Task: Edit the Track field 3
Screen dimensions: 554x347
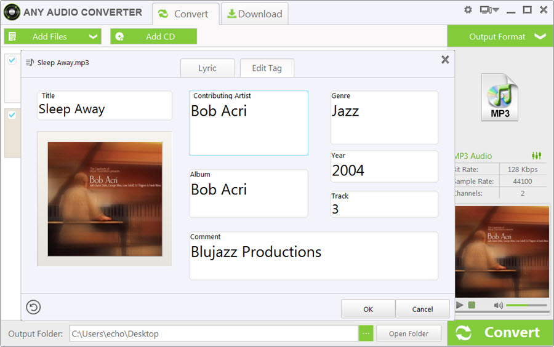Action: (384, 204)
